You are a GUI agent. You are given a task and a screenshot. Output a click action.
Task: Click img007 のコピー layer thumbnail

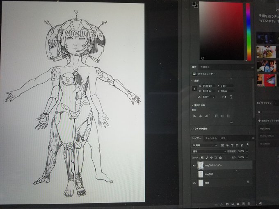point(201,165)
